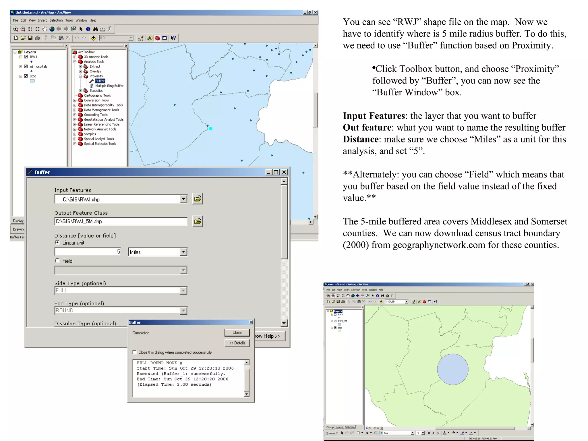Switch to Source tab in exercis06.mxd
Viewport: 588px width, 441px height.
(339, 427)
